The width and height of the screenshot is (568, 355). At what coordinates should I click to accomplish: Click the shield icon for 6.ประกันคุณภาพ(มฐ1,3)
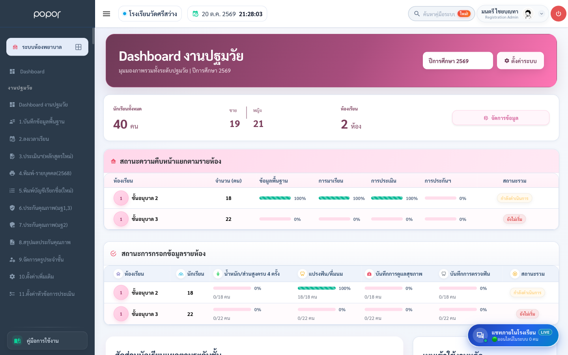[x=12, y=208]
